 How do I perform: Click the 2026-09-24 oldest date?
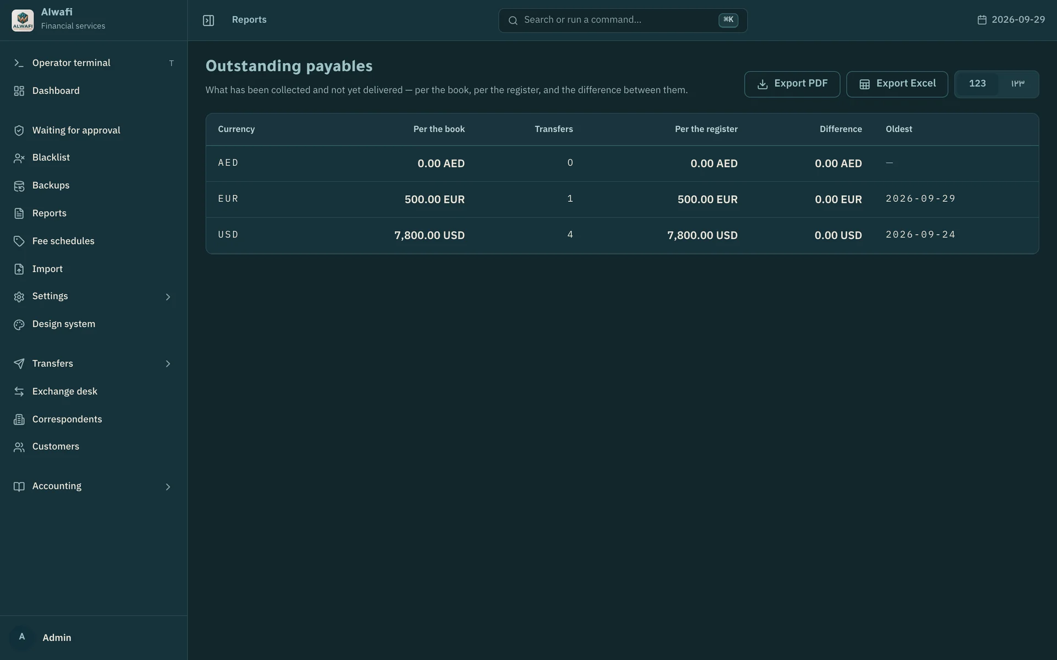[x=920, y=235]
